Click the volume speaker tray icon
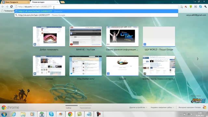The image size is (208, 117). (192, 114)
